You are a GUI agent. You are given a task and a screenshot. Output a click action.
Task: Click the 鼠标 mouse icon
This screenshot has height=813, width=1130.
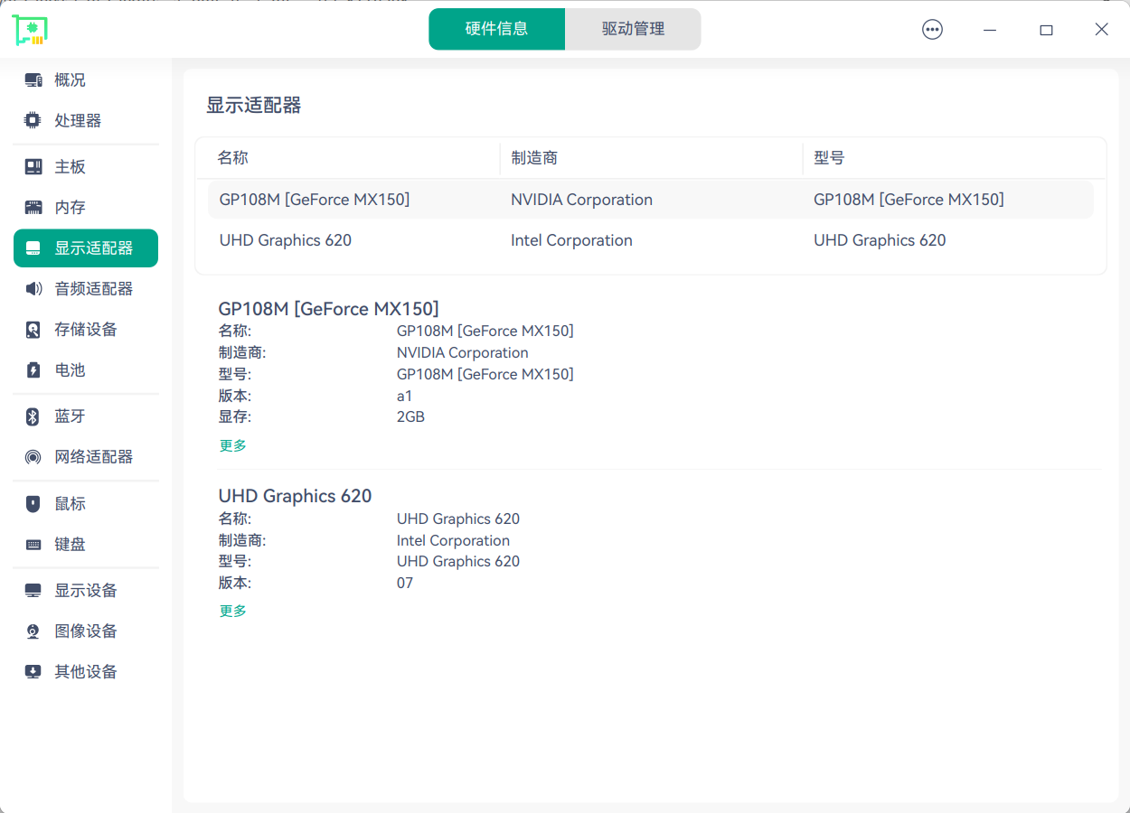pos(33,504)
